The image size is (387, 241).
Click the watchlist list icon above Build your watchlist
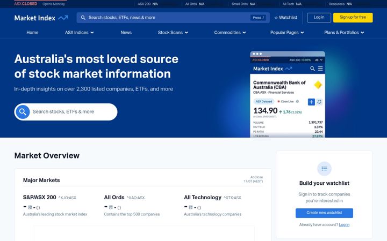(x=324, y=169)
